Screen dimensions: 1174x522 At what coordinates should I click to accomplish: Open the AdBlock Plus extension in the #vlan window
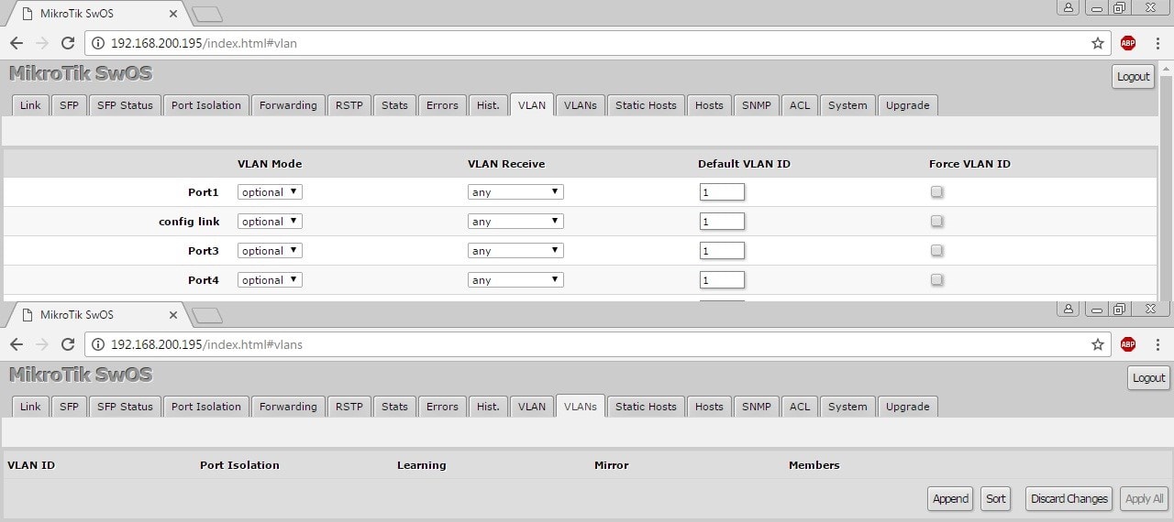point(1128,43)
